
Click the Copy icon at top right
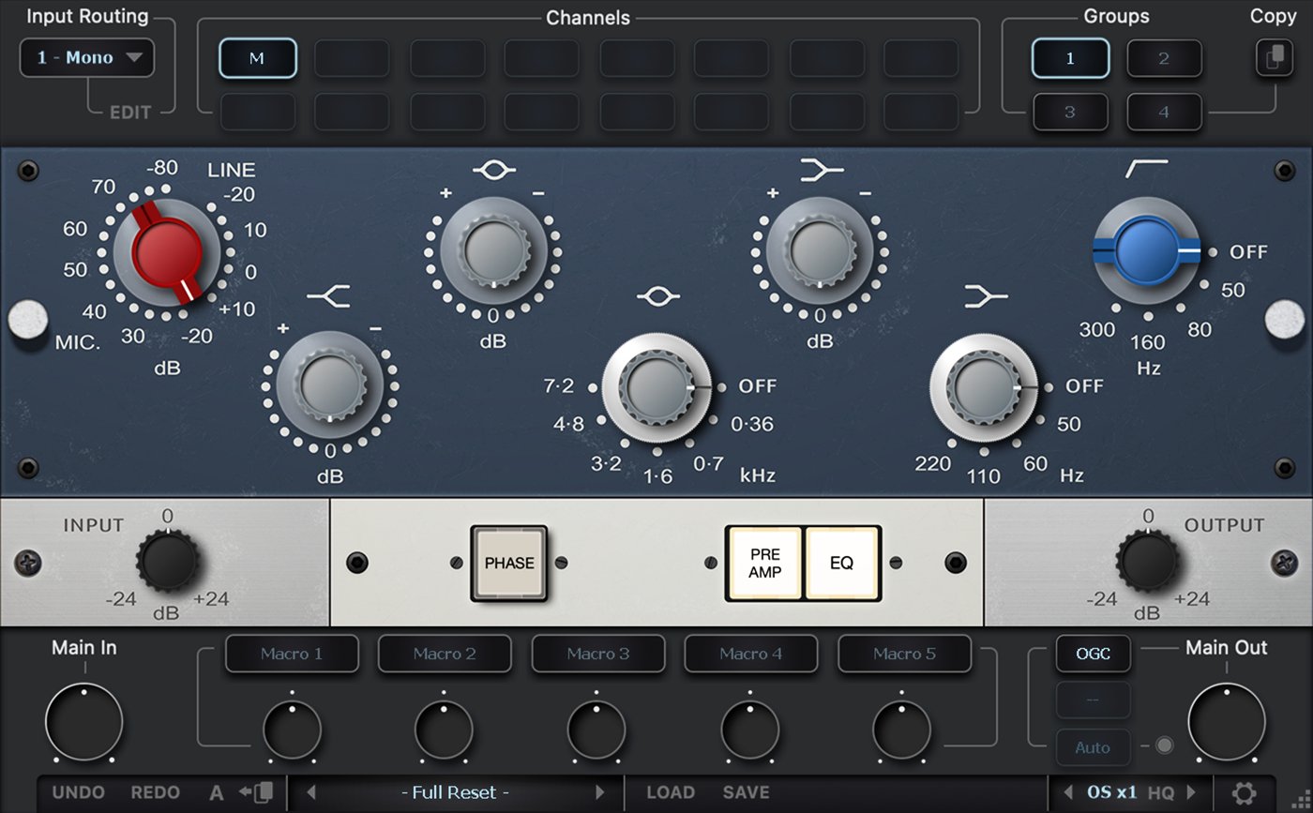click(x=1274, y=57)
